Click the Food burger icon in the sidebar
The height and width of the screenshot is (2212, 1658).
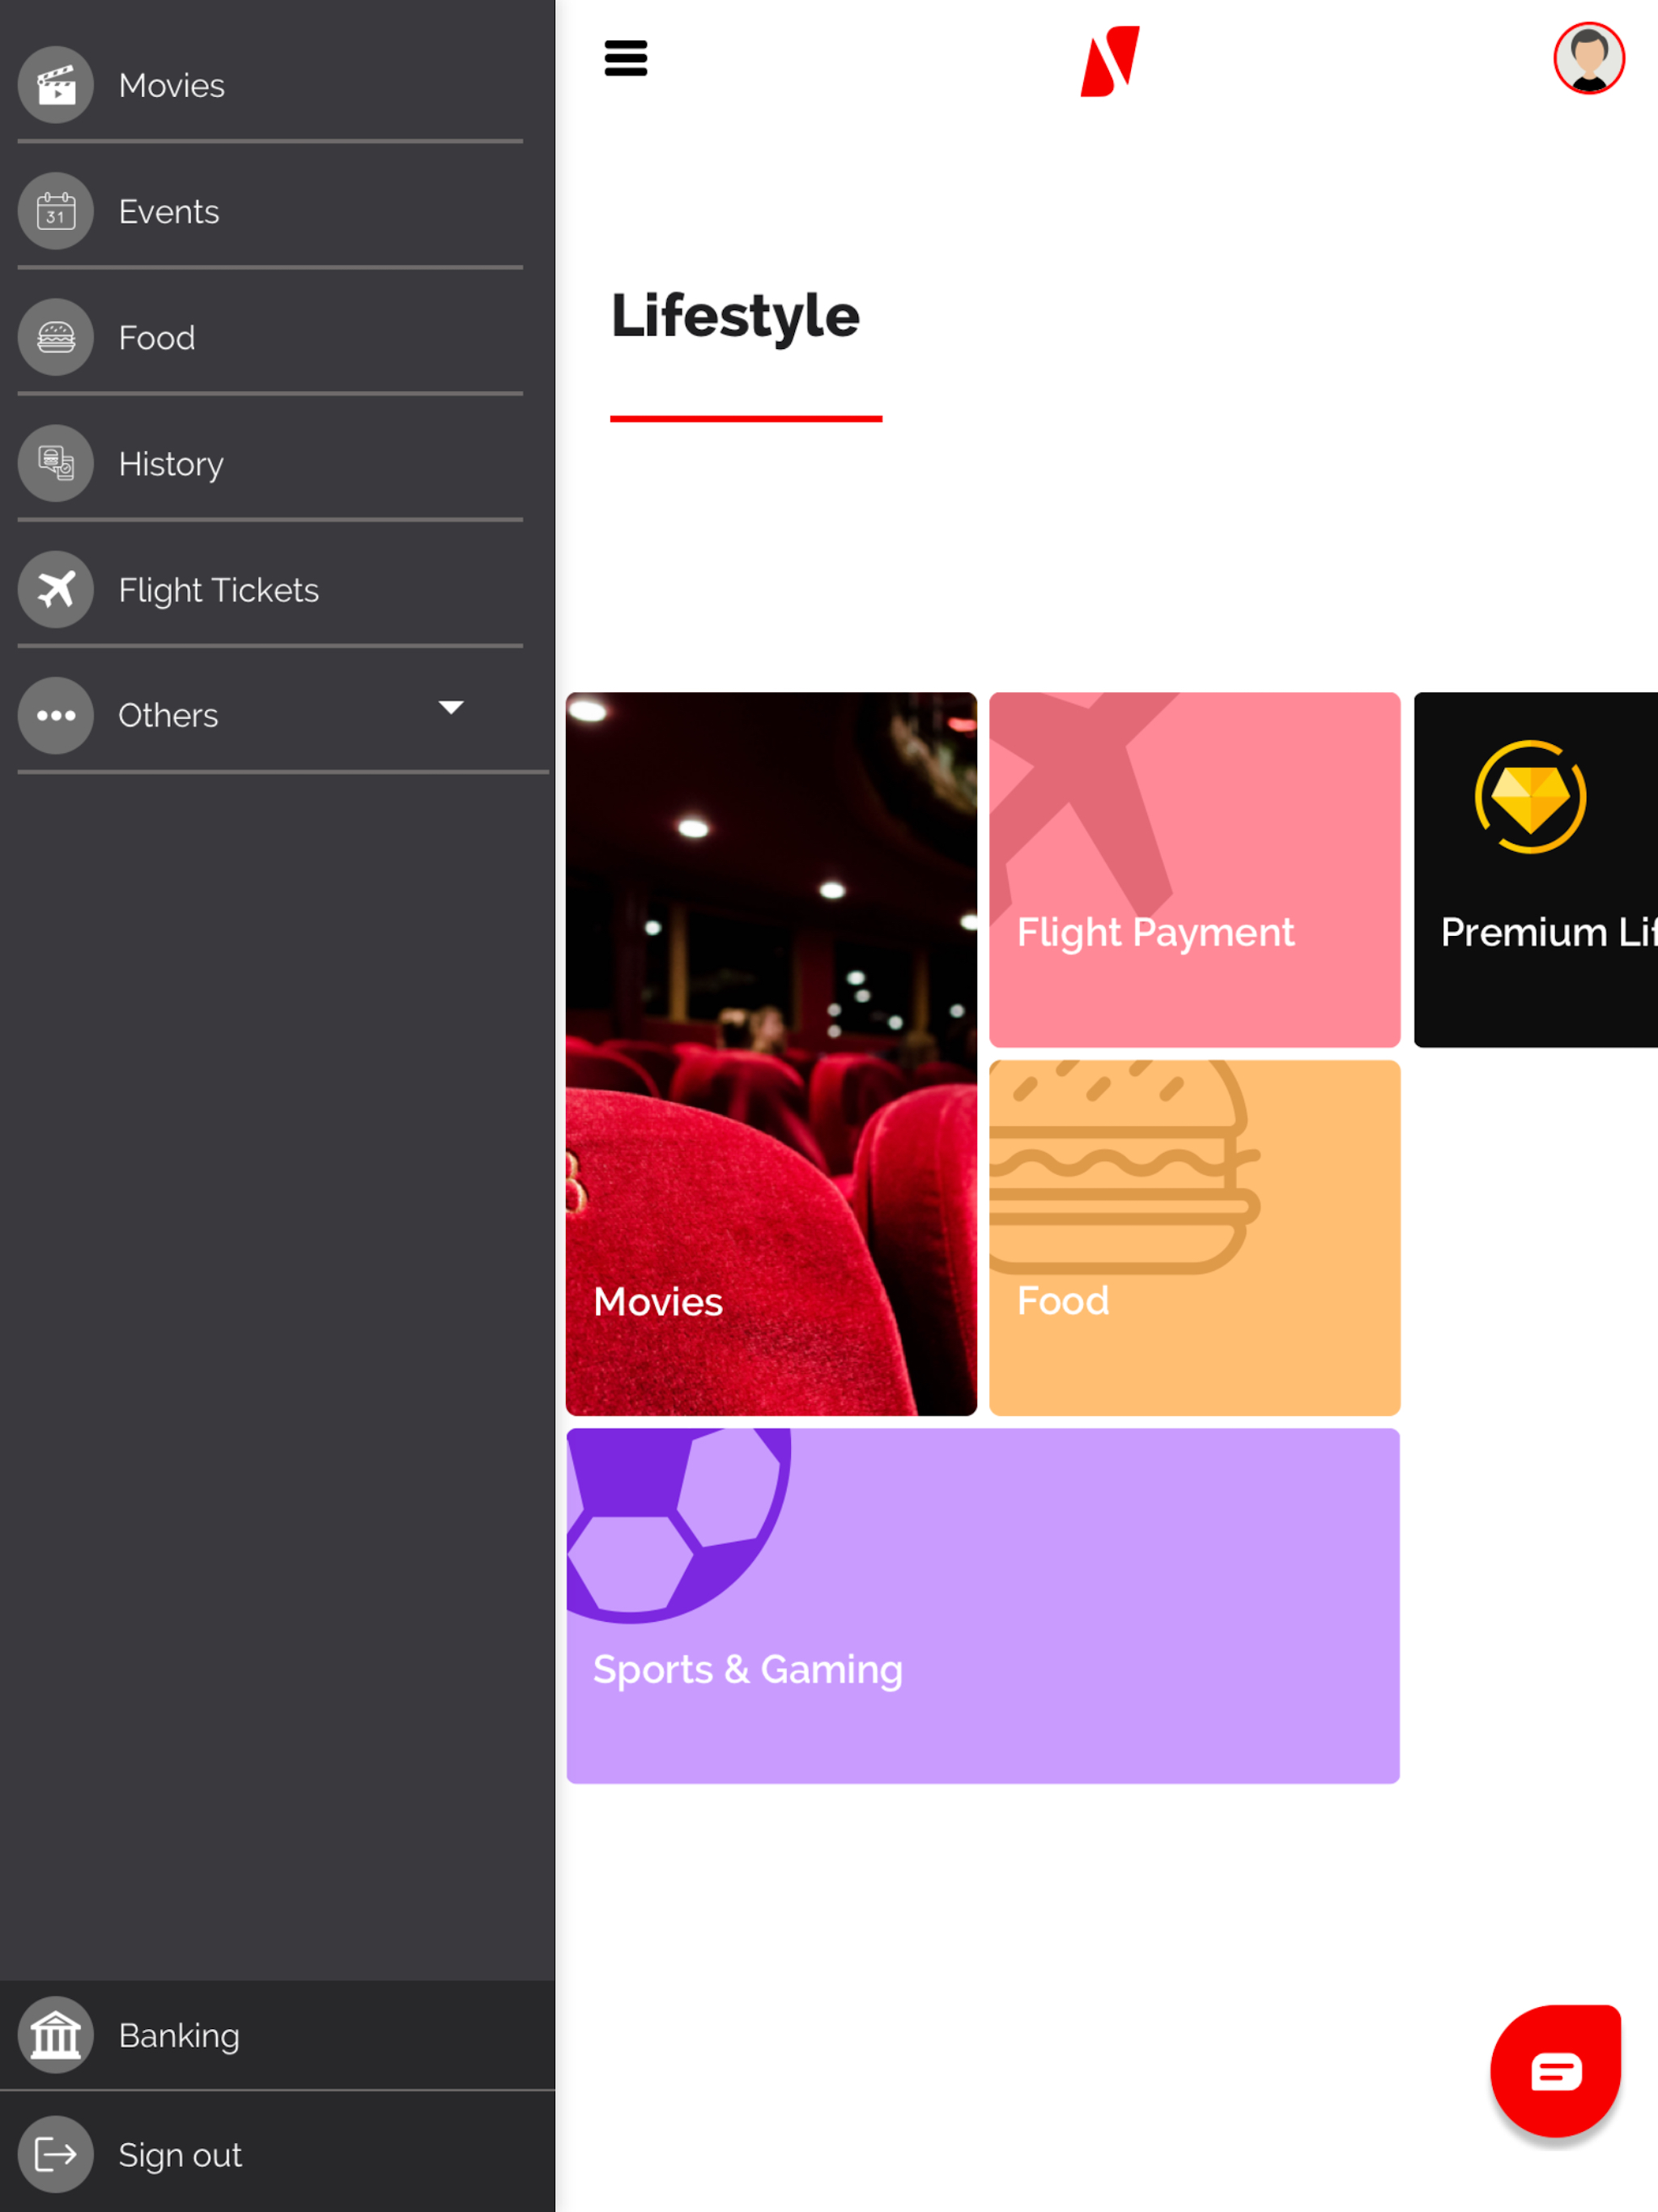[x=56, y=337]
